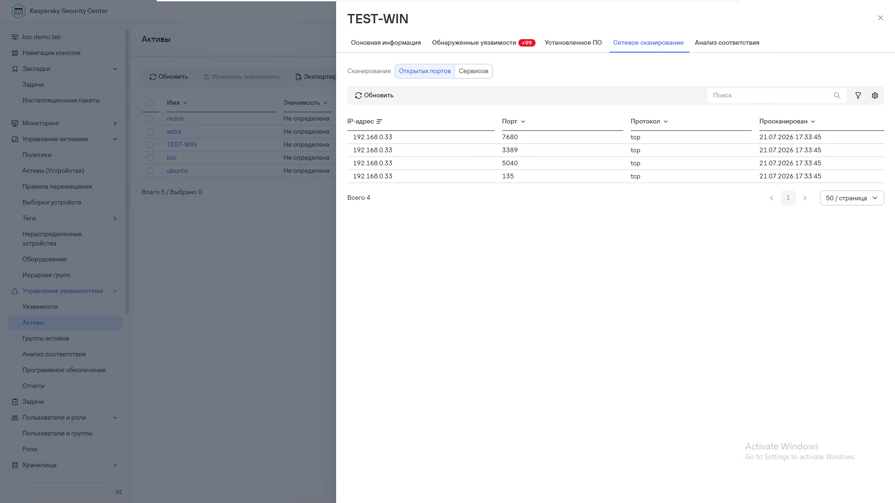Screen dimensions: 895x503
Task: Click the Изменить значимость sliders icon
Action: click(207, 77)
